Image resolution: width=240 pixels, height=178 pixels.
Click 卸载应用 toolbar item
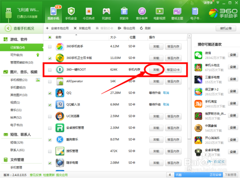click(82, 28)
